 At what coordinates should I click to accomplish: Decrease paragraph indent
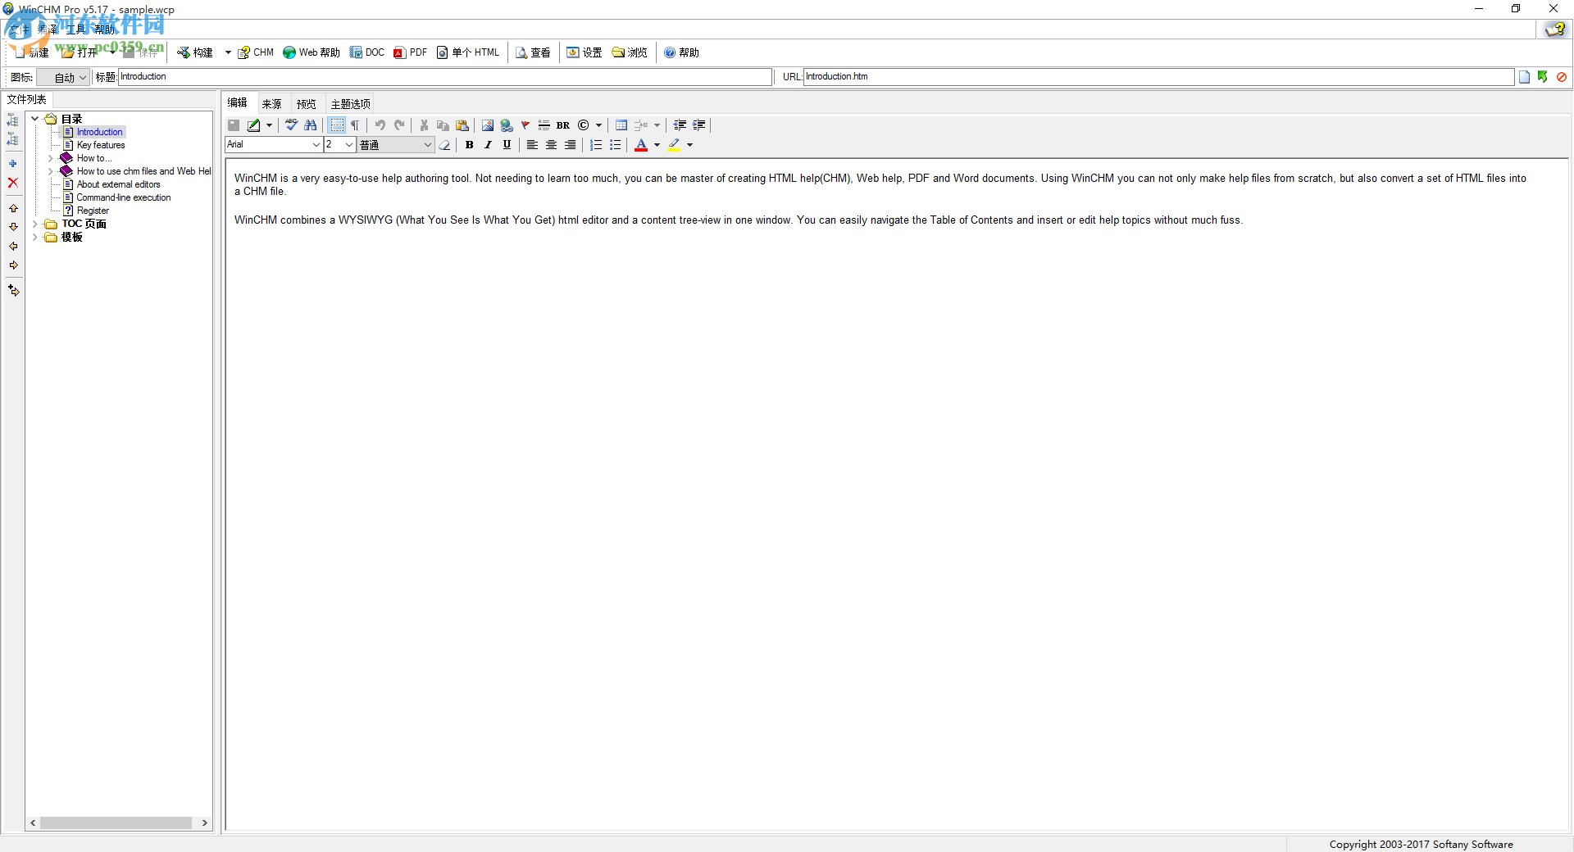(680, 125)
